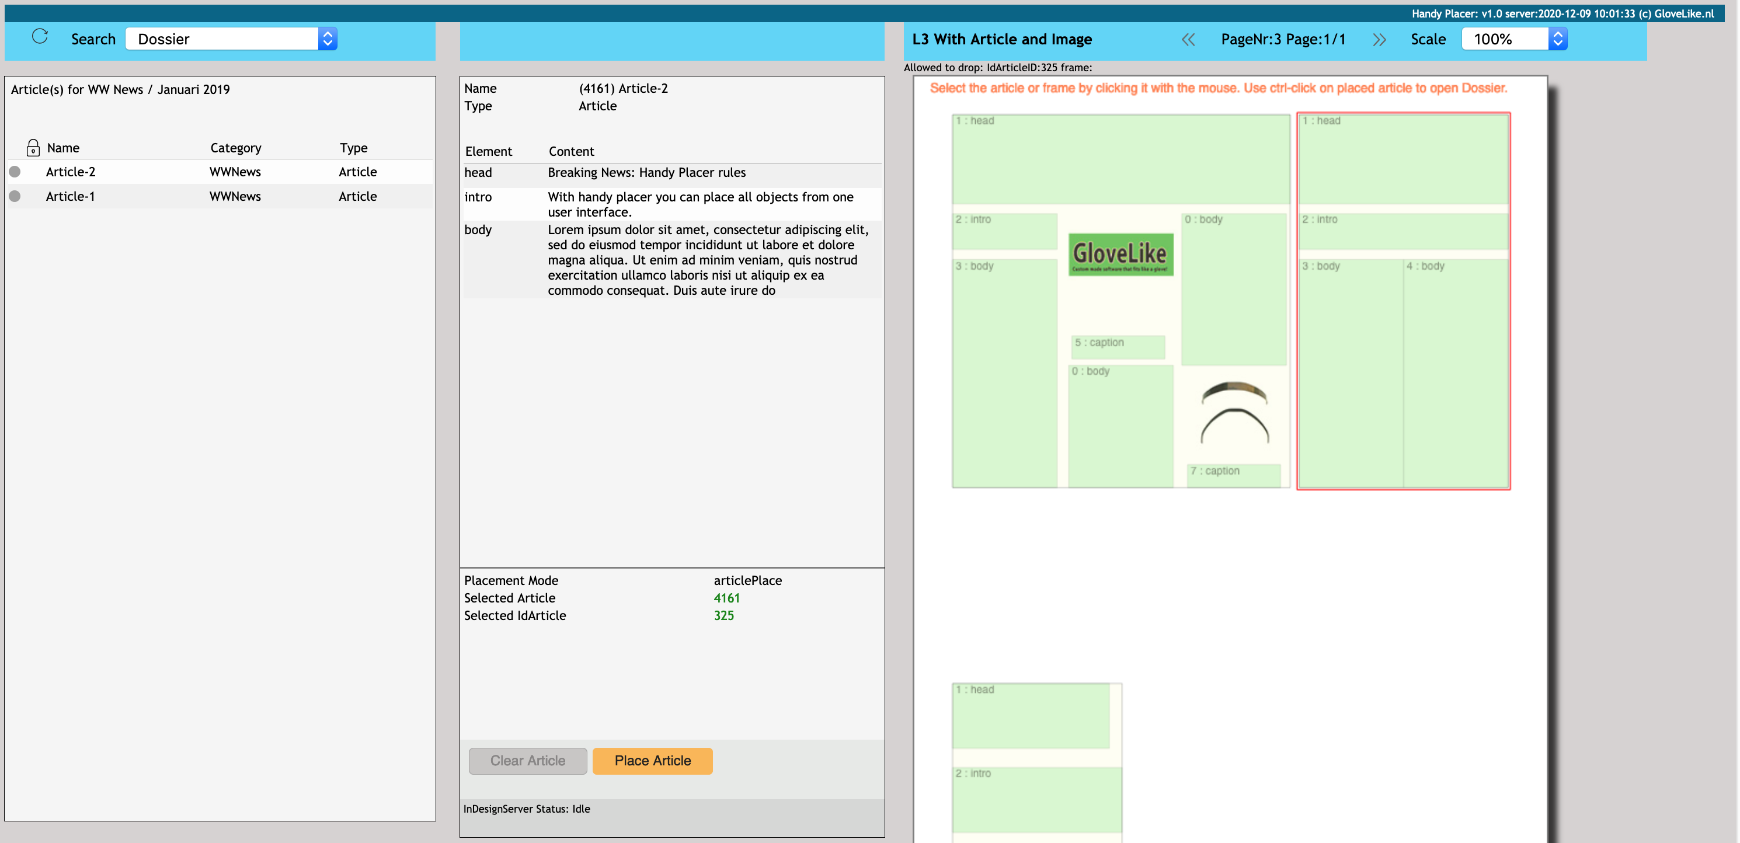Open the Dossier search dropdown
Screen dimensions: 1740x843
(221, 39)
